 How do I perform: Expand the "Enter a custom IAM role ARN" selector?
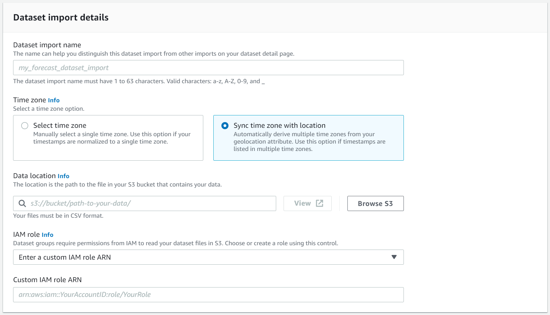point(208,257)
